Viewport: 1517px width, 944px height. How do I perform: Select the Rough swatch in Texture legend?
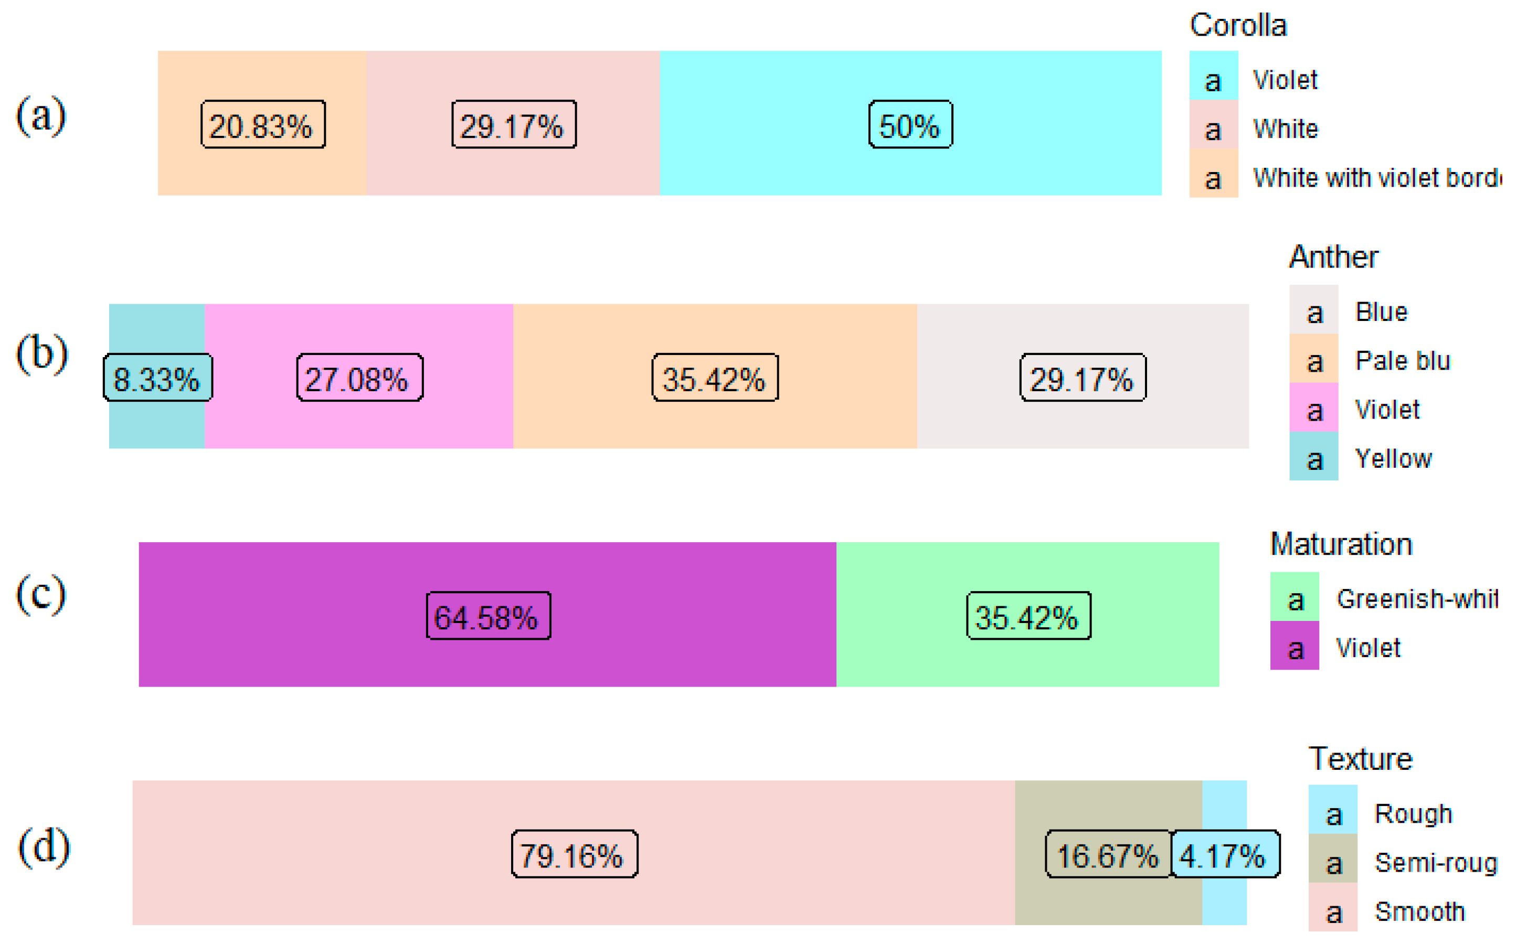tap(1332, 810)
